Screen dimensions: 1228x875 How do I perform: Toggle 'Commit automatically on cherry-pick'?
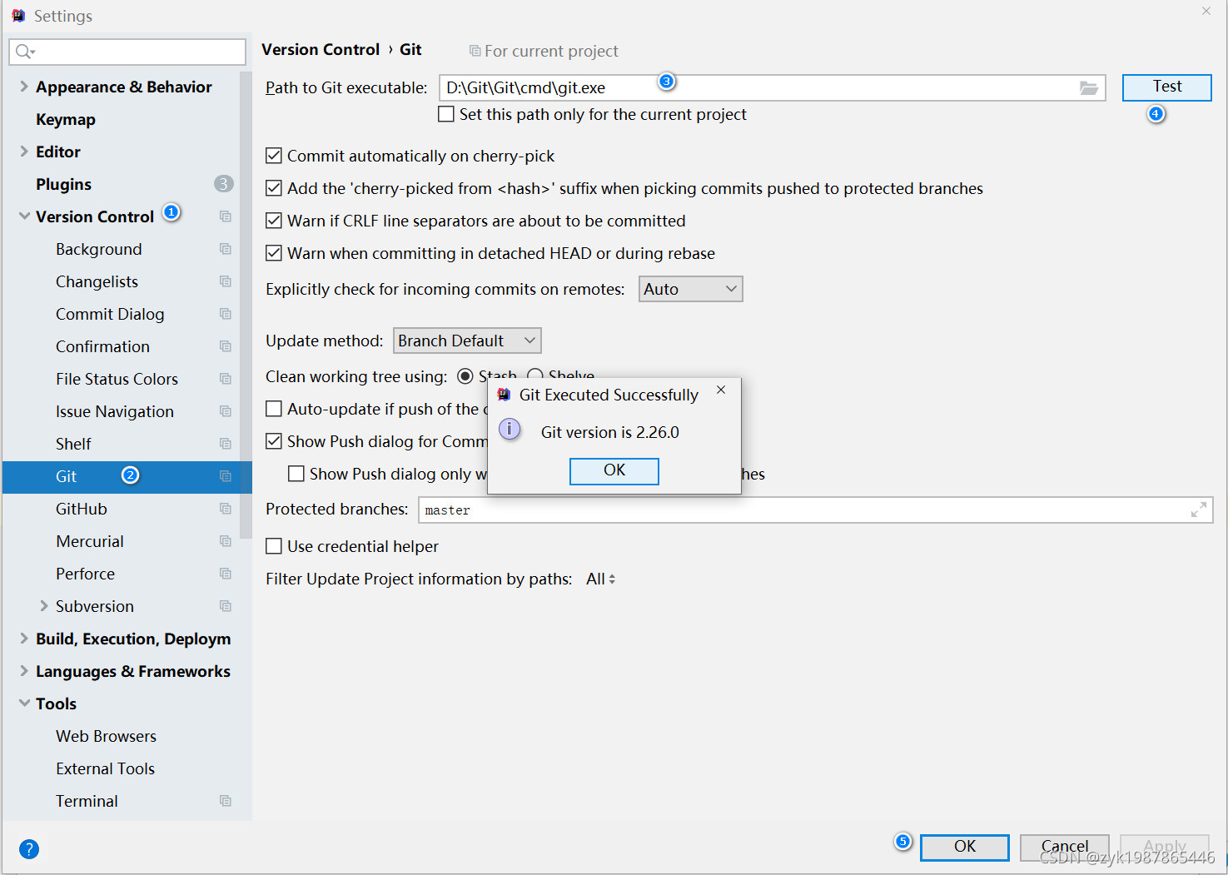[274, 157]
